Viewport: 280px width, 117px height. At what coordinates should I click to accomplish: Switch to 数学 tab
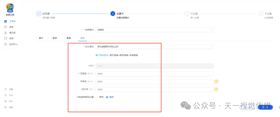[x=55, y=38]
